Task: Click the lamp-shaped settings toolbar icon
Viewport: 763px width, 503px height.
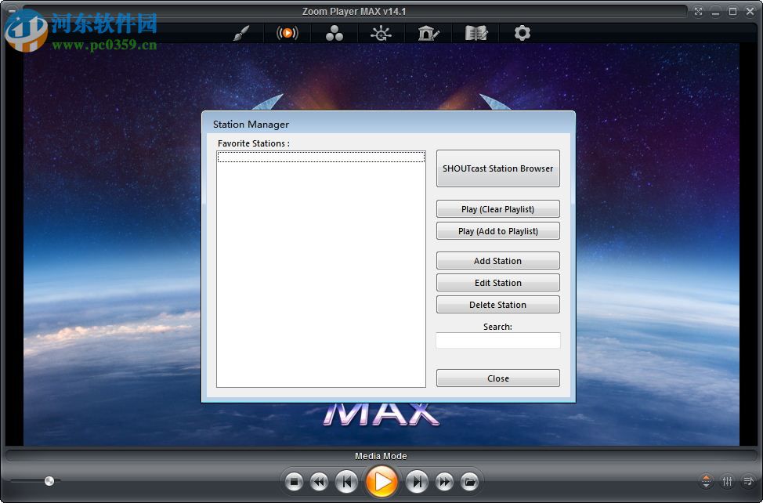Action: point(381,33)
